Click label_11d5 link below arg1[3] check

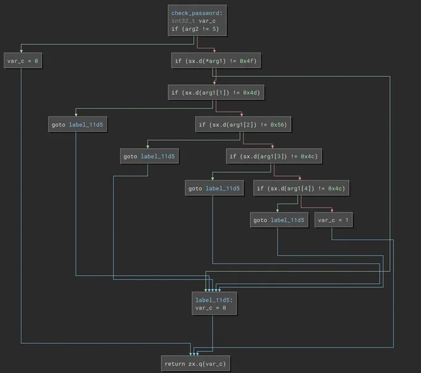pos(223,188)
